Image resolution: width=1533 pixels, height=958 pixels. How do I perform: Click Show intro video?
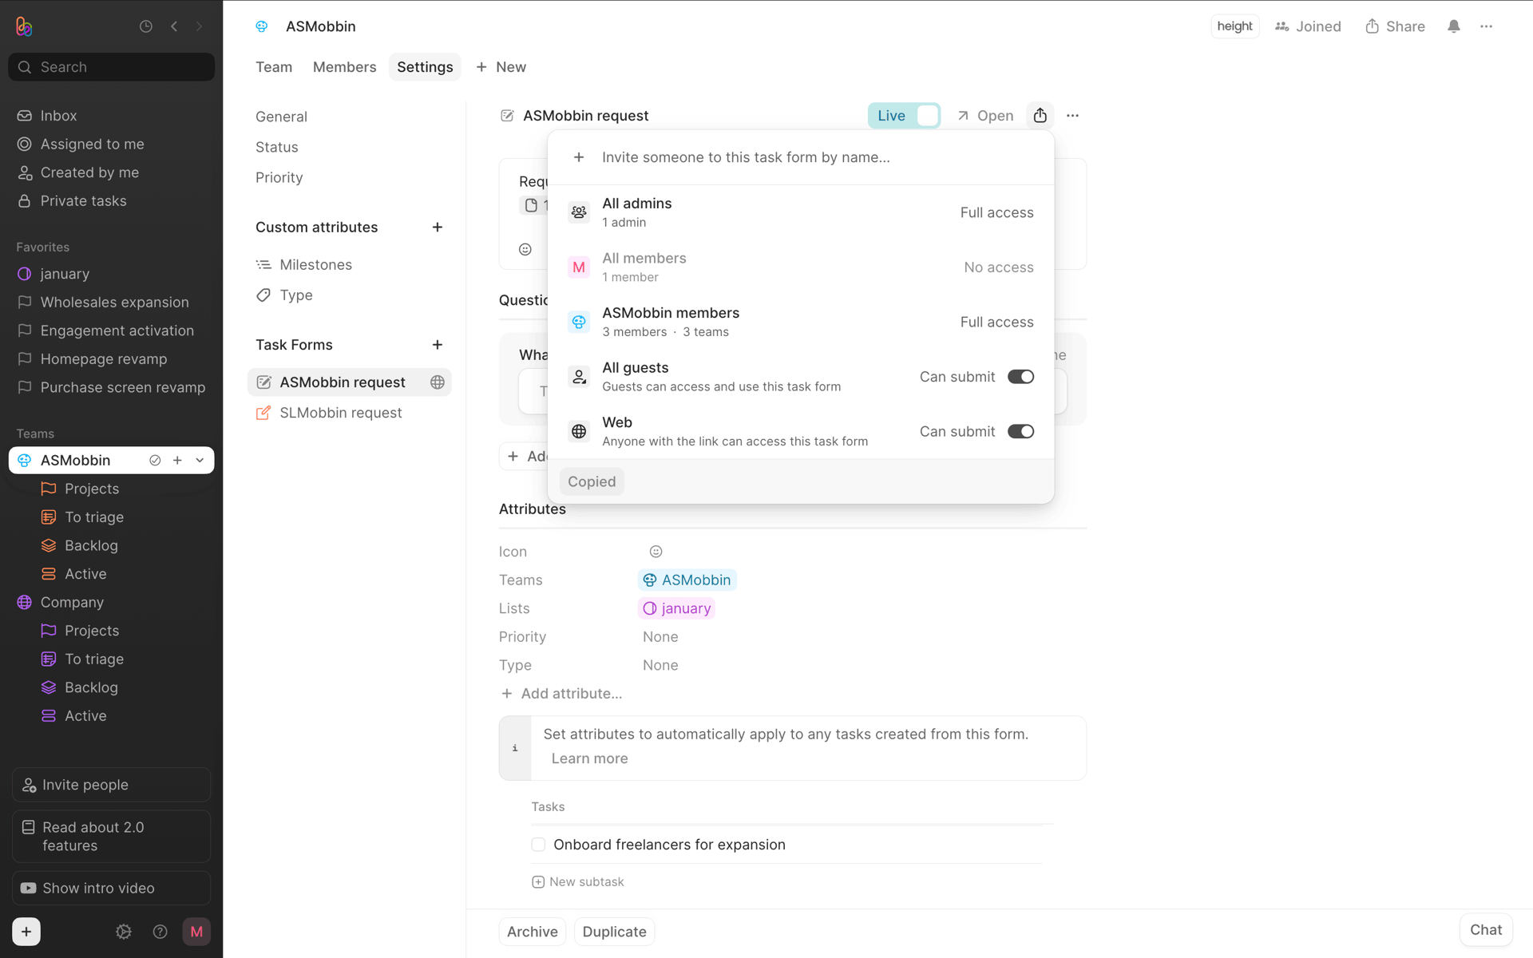click(111, 889)
